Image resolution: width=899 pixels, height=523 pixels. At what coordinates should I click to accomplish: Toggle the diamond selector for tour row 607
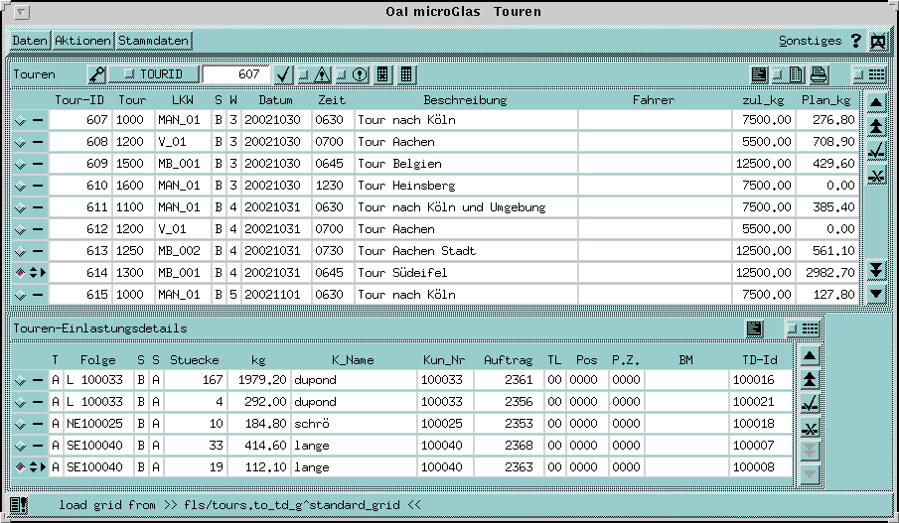point(21,120)
